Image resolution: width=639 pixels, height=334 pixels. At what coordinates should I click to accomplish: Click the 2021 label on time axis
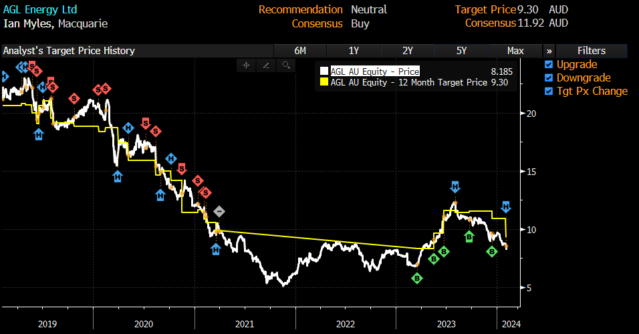point(245,324)
